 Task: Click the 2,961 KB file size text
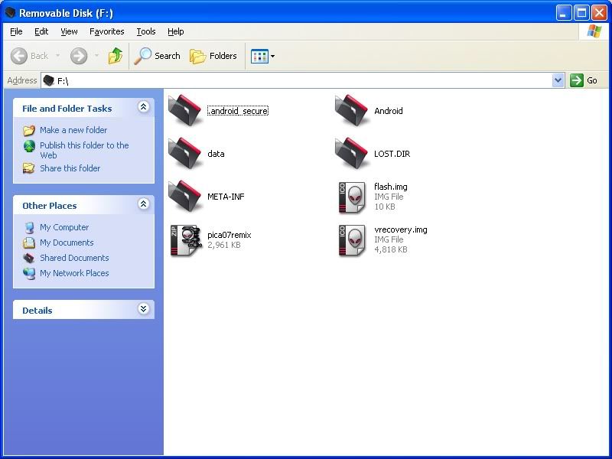click(x=224, y=245)
